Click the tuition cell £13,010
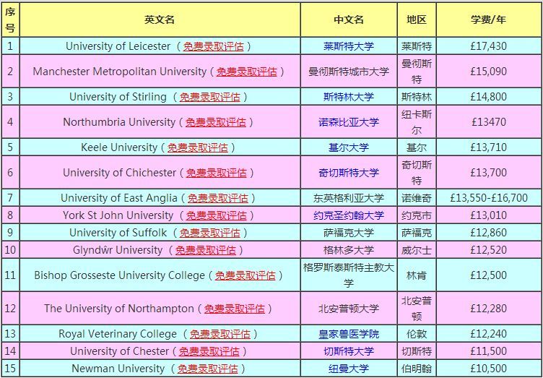The height and width of the screenshot is (378, 543). coord(489,215)
